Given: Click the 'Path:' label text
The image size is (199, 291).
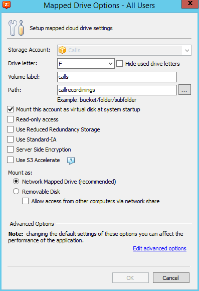Looking at the screenshot, I should click(x=15, y=90).
